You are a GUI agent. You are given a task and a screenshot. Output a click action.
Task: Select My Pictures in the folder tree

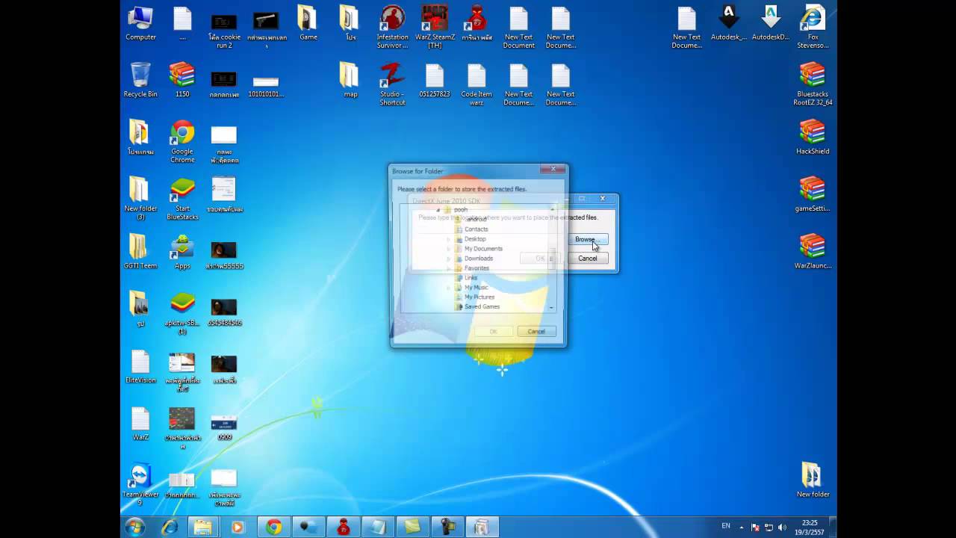(479, 297)
